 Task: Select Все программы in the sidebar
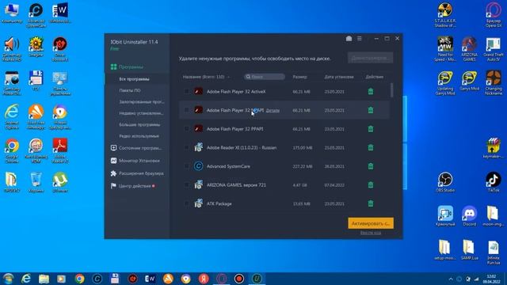134,79
